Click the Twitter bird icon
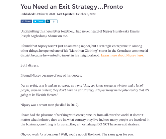 (x=35, y=22)
